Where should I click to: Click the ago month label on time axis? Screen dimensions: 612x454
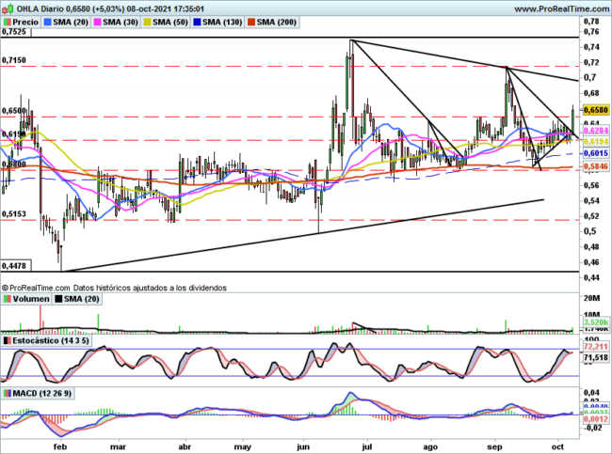click(x=430, y=446)
